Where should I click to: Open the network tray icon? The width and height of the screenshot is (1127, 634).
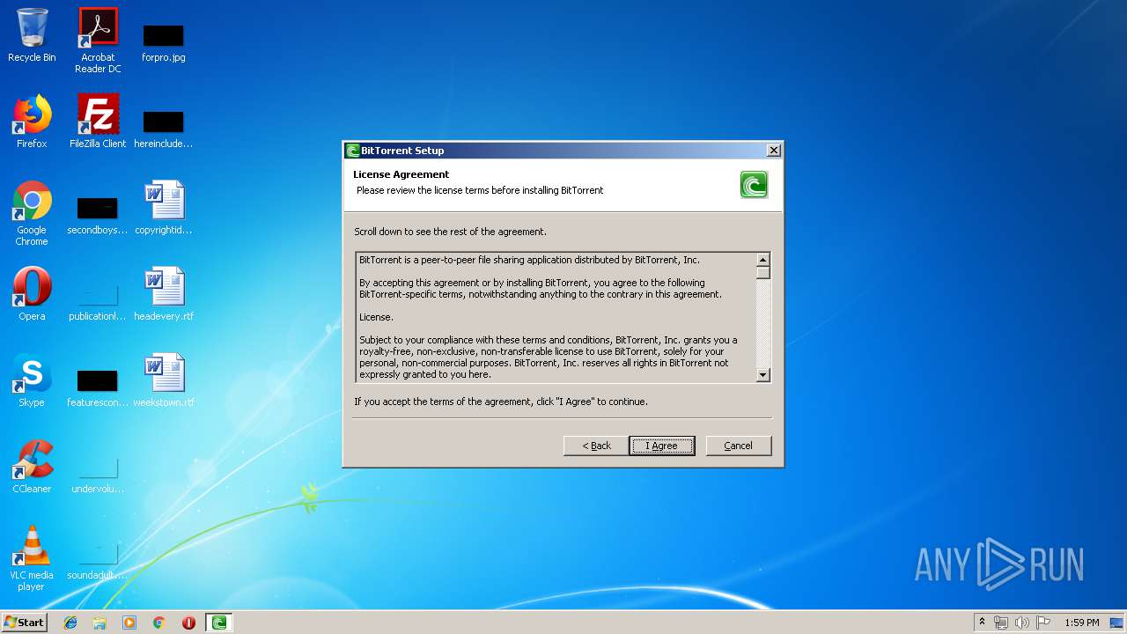[x=1001, y=623]
